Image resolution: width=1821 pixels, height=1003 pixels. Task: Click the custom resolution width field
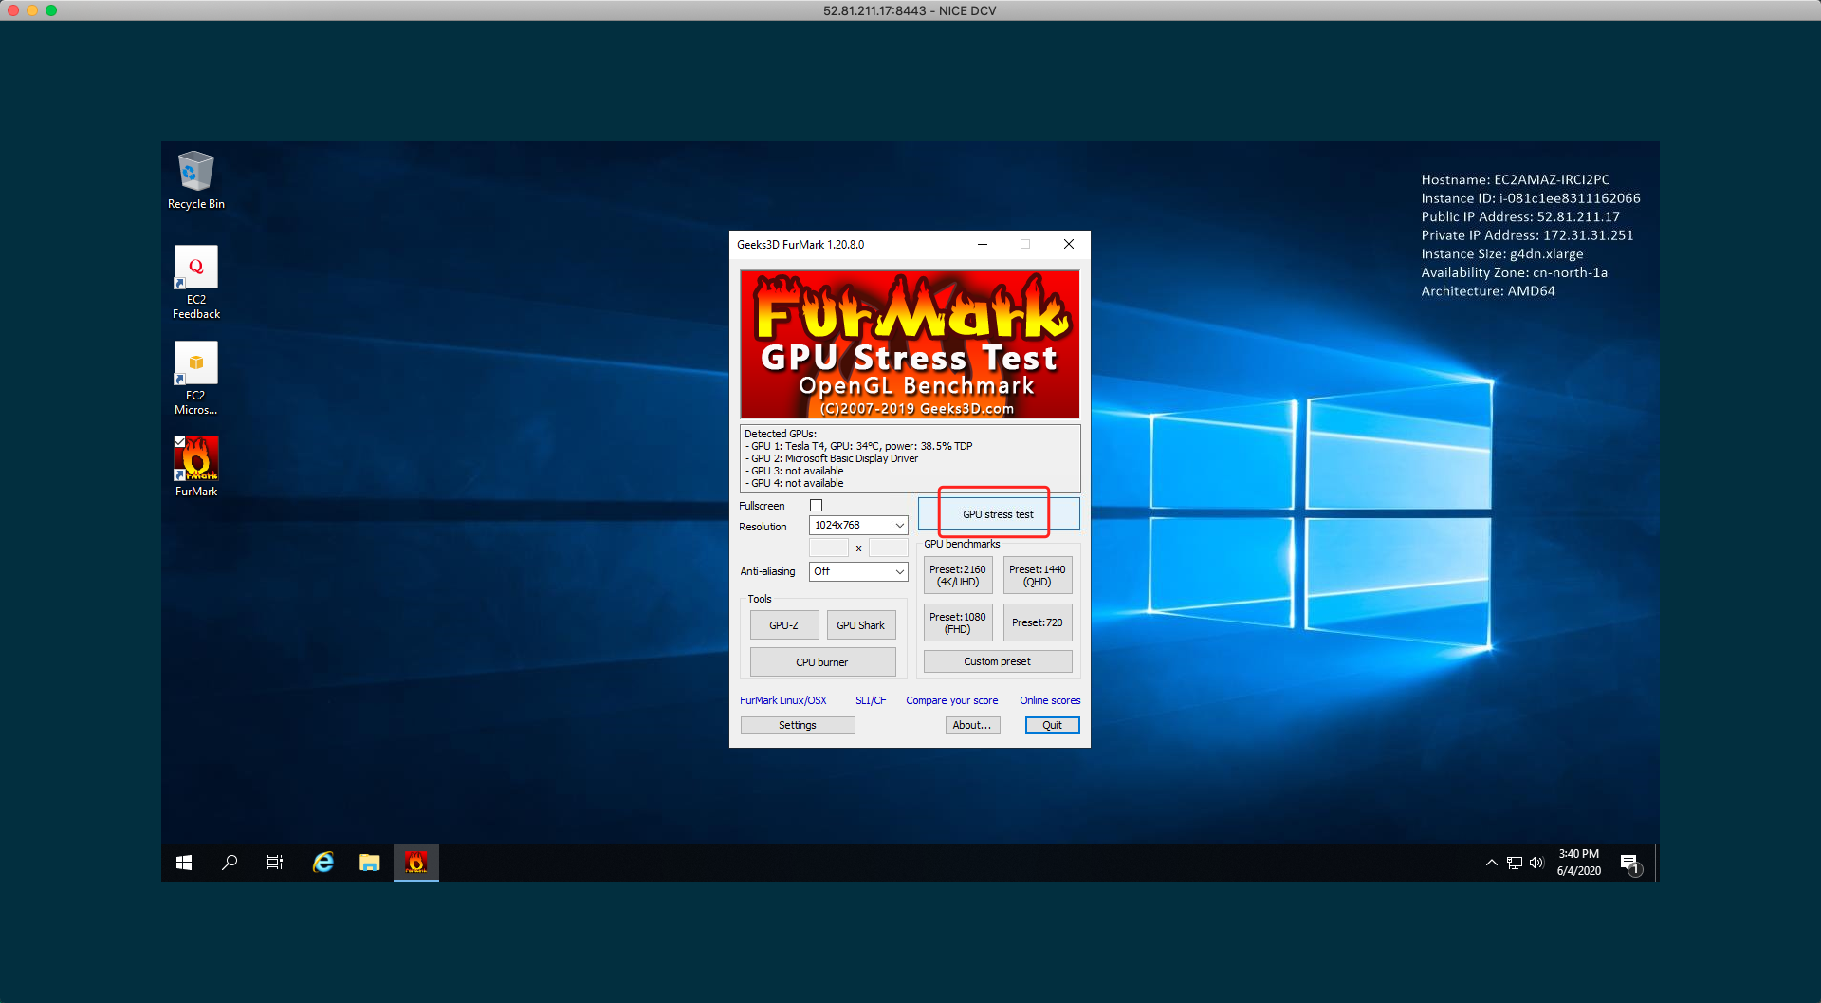(828, 548)
